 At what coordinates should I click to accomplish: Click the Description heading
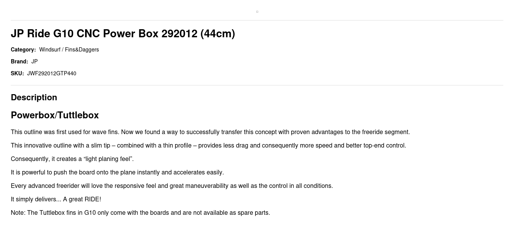(34, 98)
